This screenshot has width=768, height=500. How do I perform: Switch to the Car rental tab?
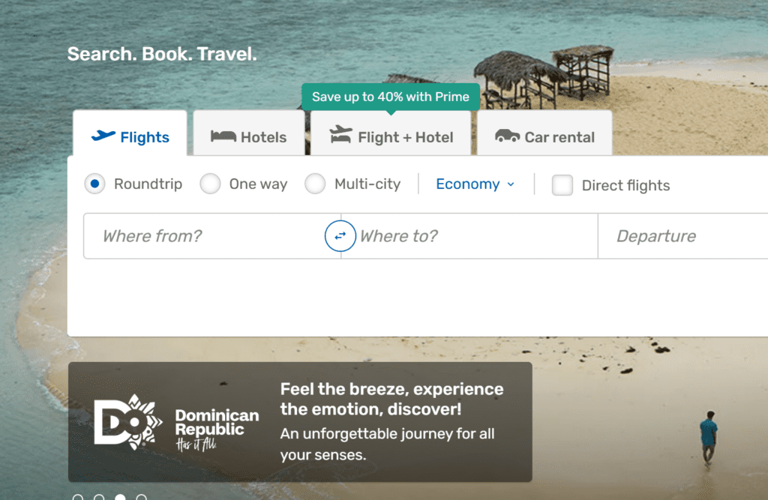click(x=544, y=136)
